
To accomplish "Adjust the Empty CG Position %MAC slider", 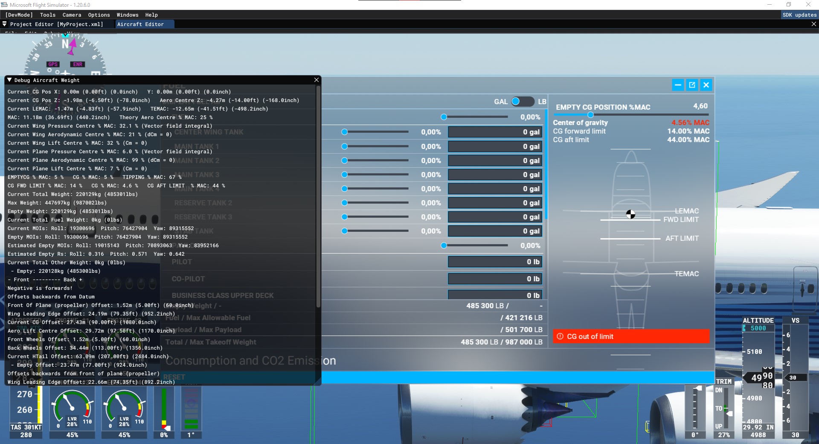I will tap(631, 115).
